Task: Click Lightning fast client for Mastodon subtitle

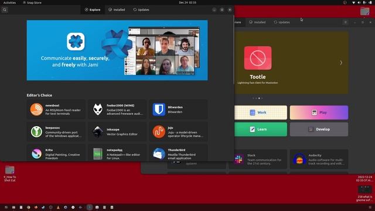Action: 258,83
